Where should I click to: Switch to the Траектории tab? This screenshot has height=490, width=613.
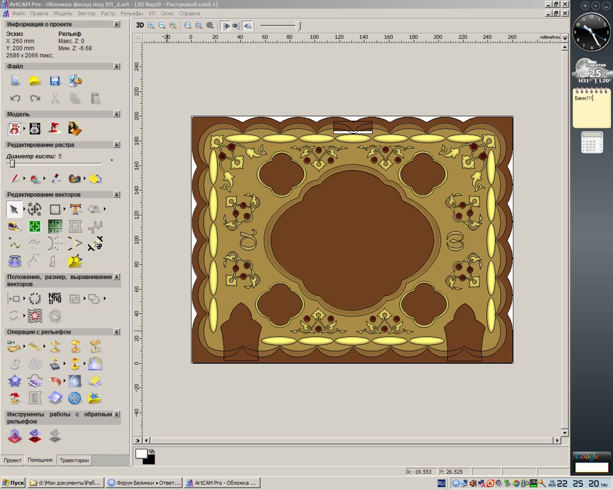74,460
